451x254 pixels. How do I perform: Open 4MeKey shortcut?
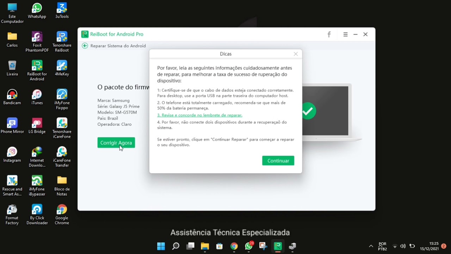point(62,68)
